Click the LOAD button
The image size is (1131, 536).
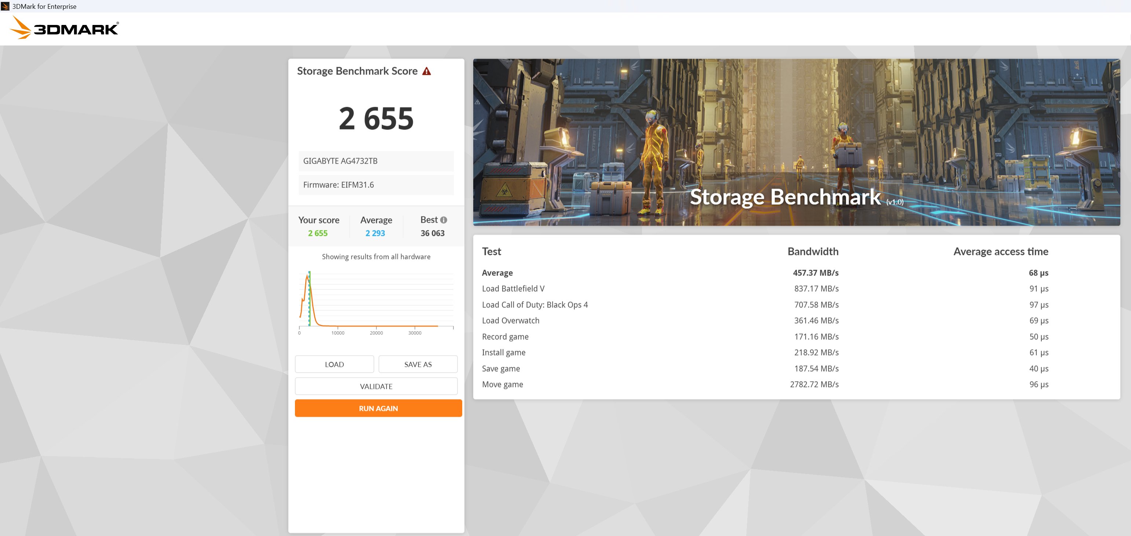[334, 364]
